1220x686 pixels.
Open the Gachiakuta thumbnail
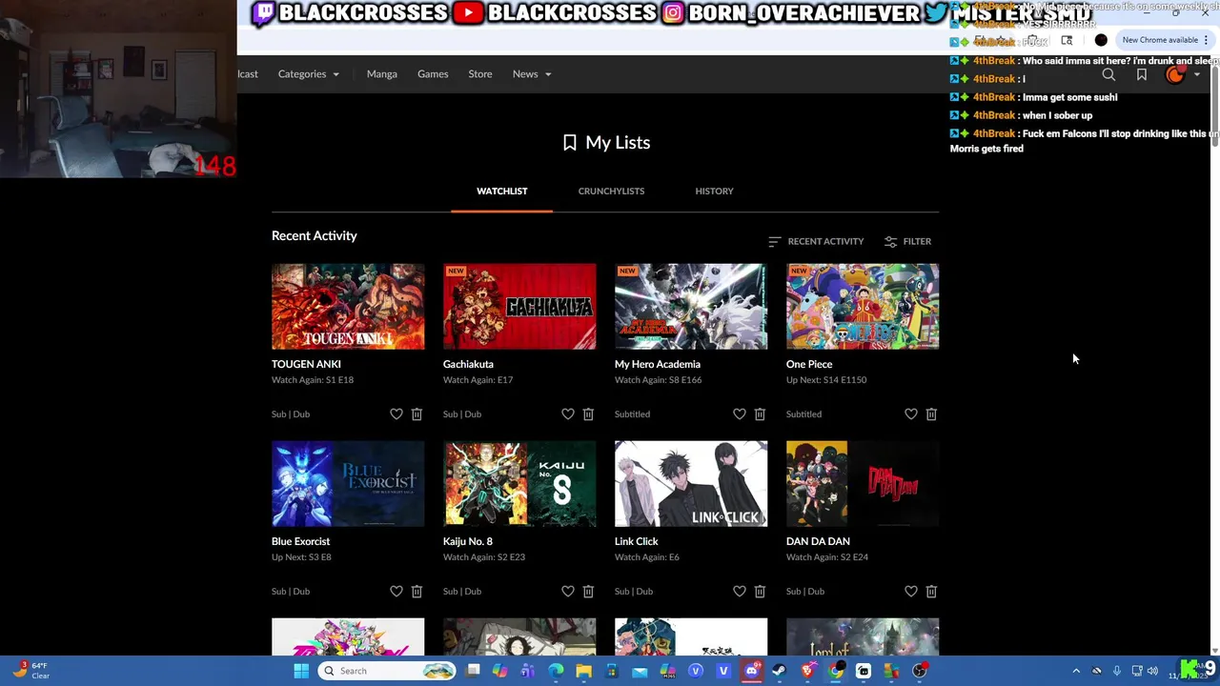tap(519, 307)
